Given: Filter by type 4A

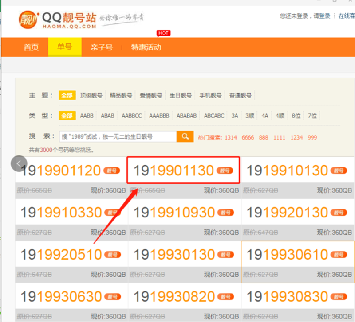Looking at the screenshot, I should (265, 116).
